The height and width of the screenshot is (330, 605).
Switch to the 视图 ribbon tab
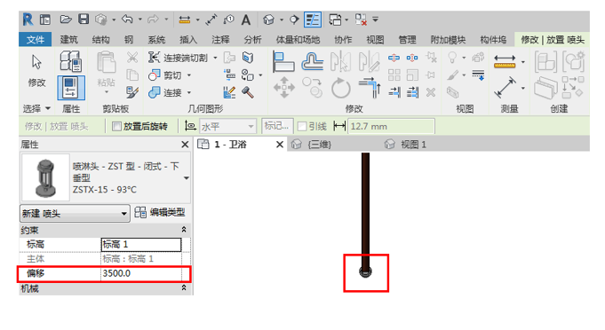(x=375, y=40)
